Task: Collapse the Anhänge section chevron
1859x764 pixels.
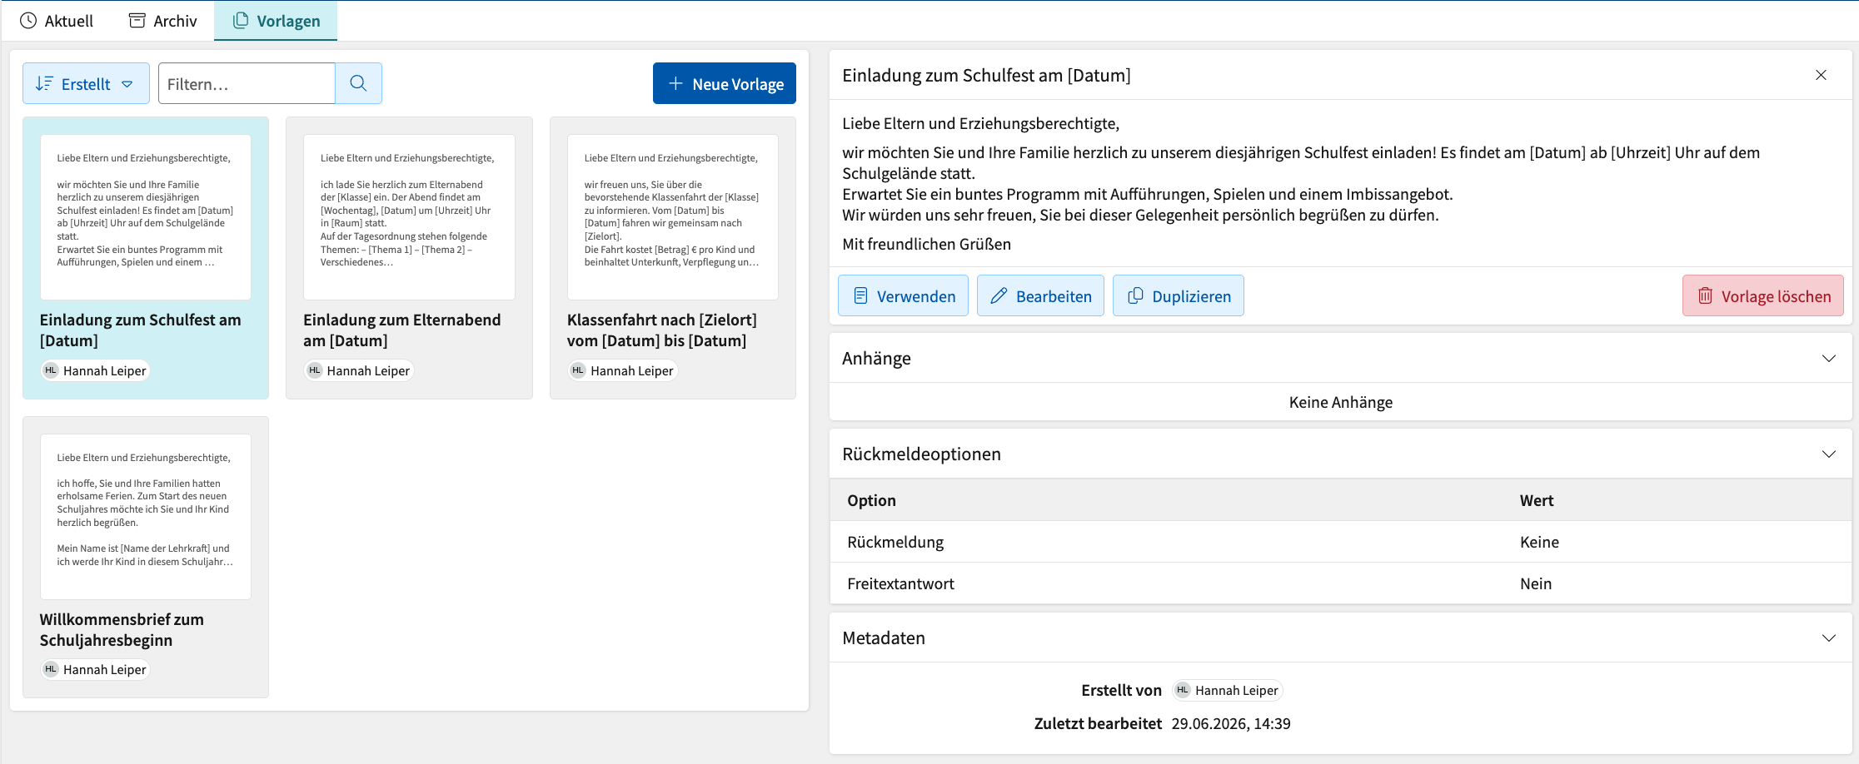Action: point(1828,359)
